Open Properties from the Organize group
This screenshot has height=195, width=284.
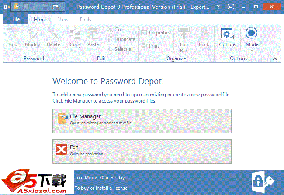[x=156, y=33]
